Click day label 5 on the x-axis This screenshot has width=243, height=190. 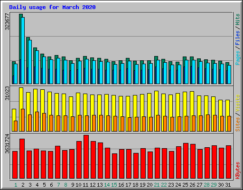pyautogui.click(x=44, y=185)
